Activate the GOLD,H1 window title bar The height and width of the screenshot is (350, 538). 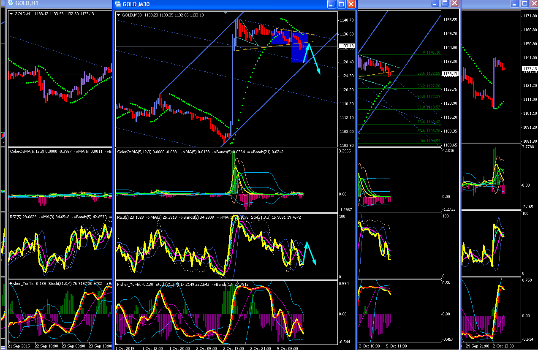tap(59, 3)
